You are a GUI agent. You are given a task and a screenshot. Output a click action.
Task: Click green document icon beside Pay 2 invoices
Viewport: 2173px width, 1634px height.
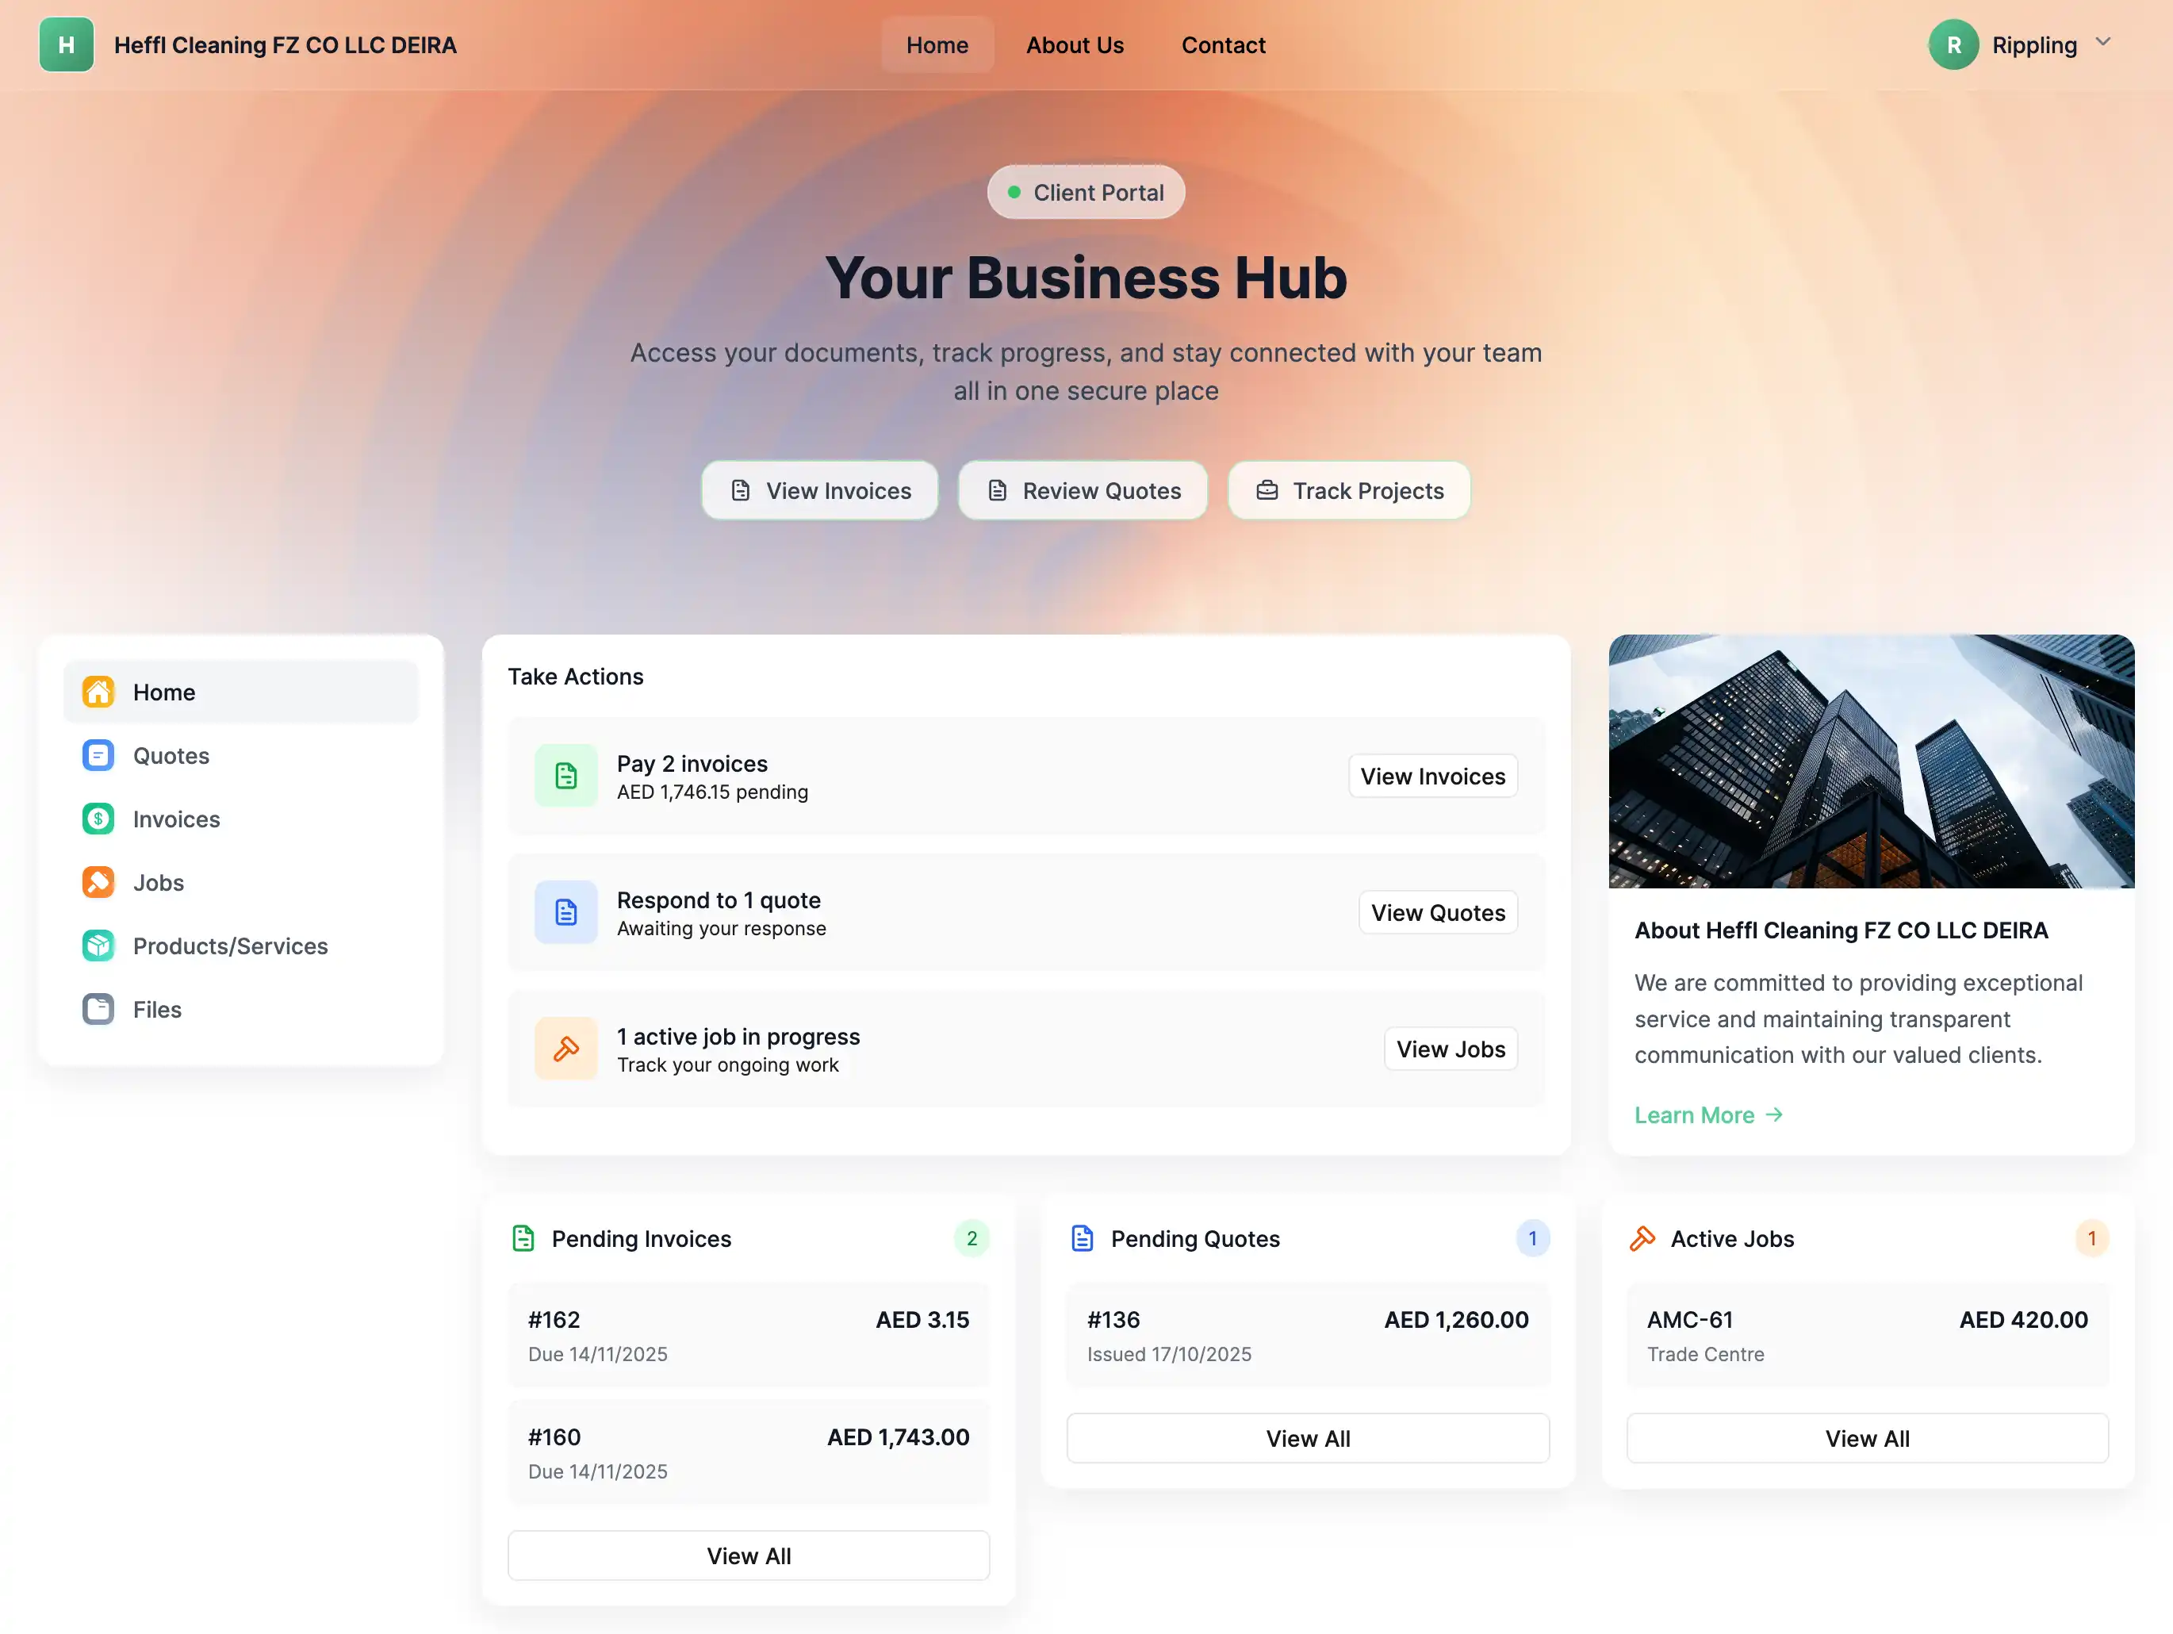565,777
